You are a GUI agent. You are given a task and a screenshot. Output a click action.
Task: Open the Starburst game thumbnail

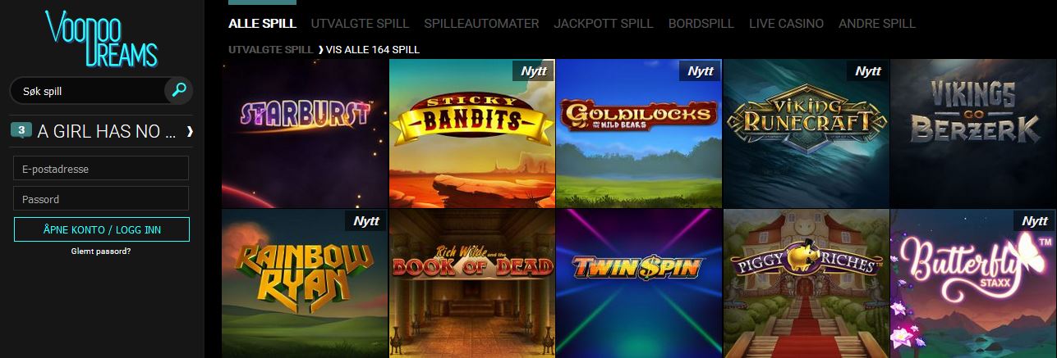tap(305, 134)
